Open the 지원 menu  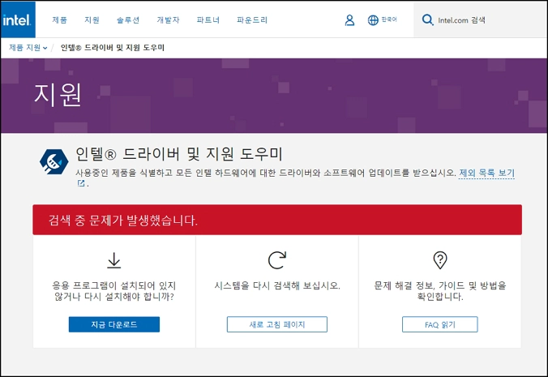[x=92, y=20]
